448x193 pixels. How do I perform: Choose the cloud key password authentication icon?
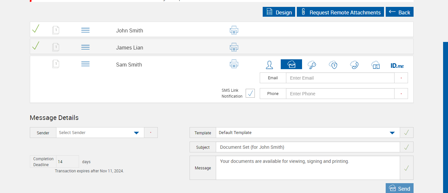[x=312, y=65]
